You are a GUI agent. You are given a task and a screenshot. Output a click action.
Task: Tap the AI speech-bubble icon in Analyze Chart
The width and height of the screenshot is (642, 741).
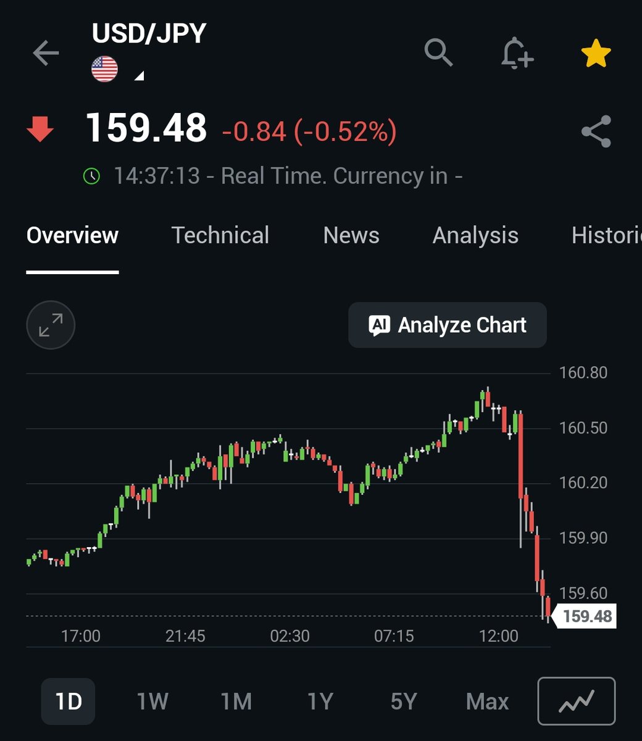coord(380,325)
